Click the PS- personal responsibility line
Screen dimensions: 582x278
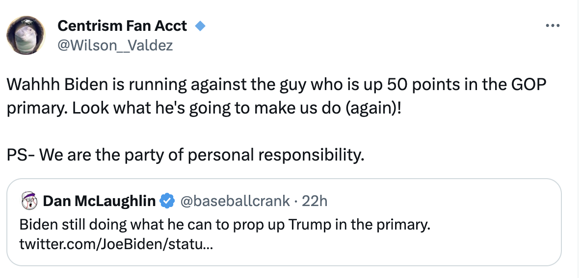click(186, 155)
